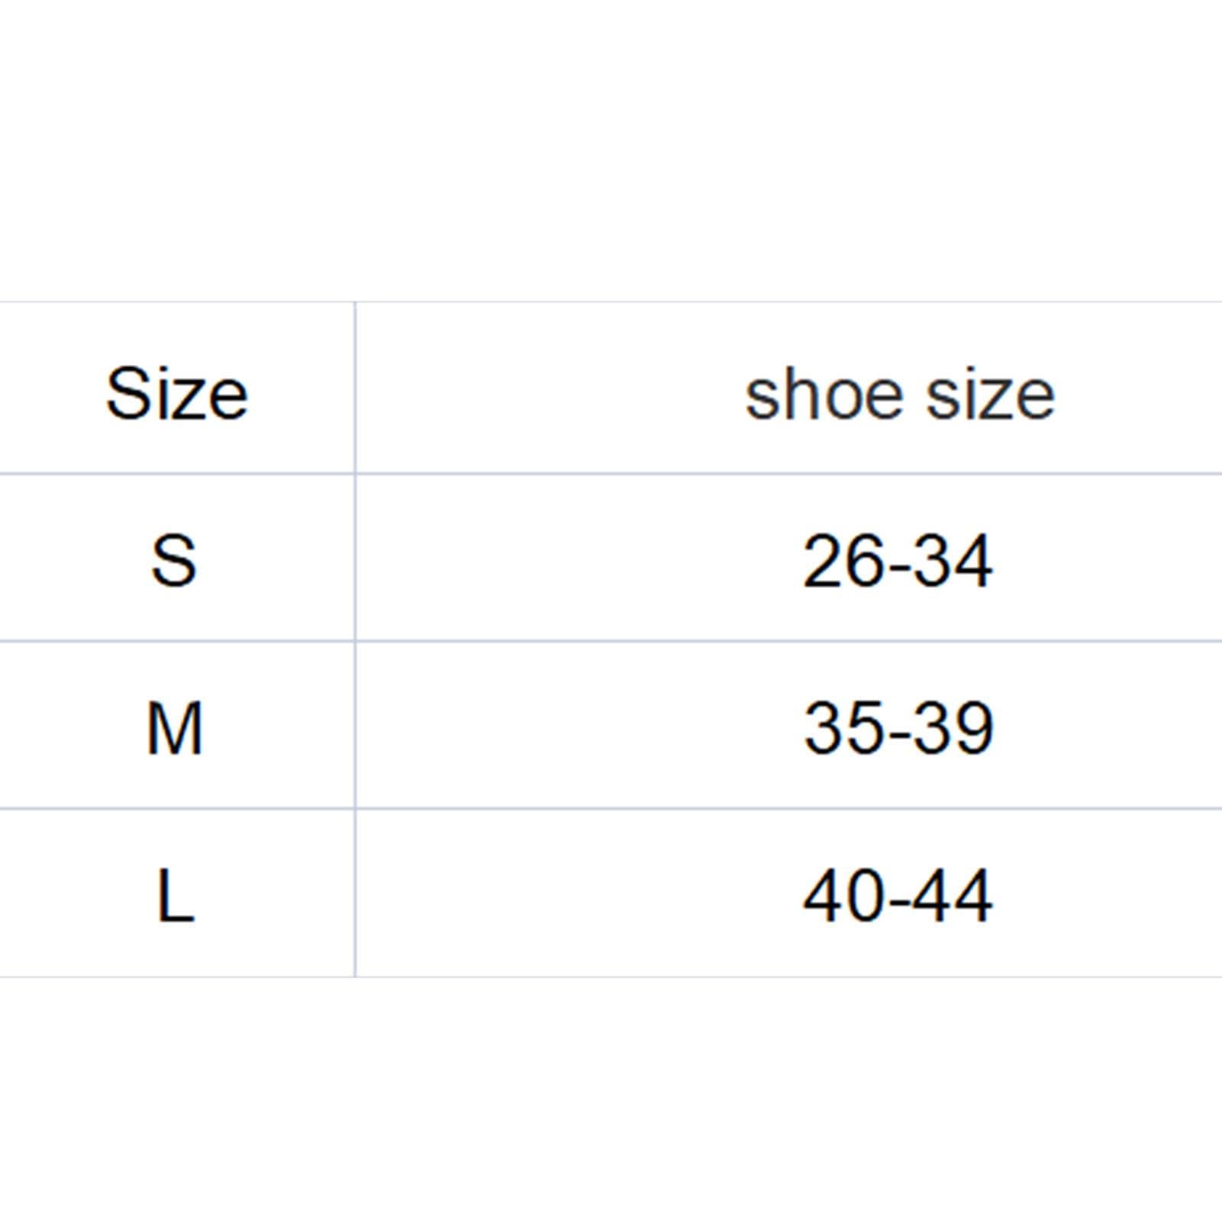The image size is (1222, 1222).
Task: Click the number 44 in the L row
Action: tap(954, 896)
